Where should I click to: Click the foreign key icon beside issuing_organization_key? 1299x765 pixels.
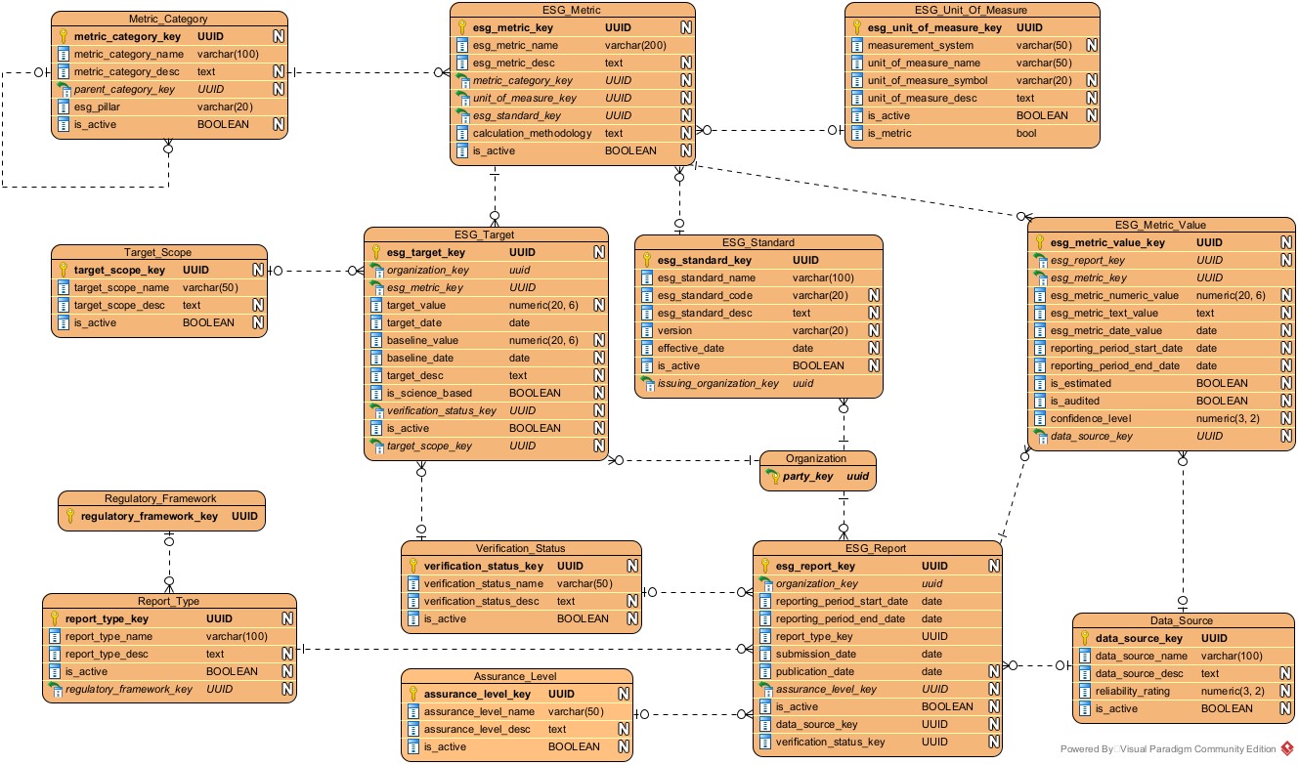point(646,383)
